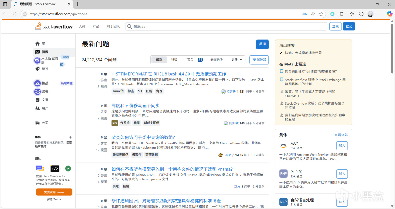Add this page to favorites star icon
Image resolution: width=395 pixels, height=209 pixels.
(x=321, y=14)
